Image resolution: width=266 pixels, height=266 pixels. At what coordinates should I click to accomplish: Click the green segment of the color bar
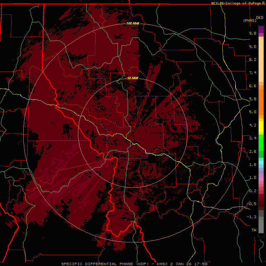261,143
